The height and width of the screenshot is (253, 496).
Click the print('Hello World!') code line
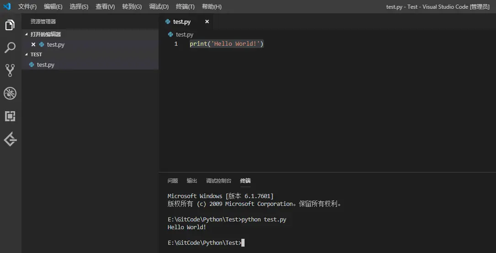point(226,44)
